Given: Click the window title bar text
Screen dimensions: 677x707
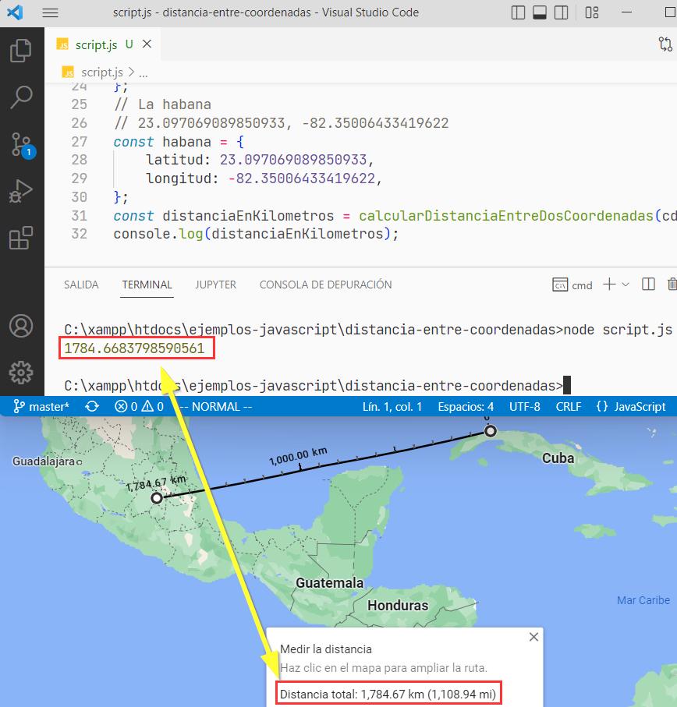Looking at the screenshot, I should [x=266, y=12].
